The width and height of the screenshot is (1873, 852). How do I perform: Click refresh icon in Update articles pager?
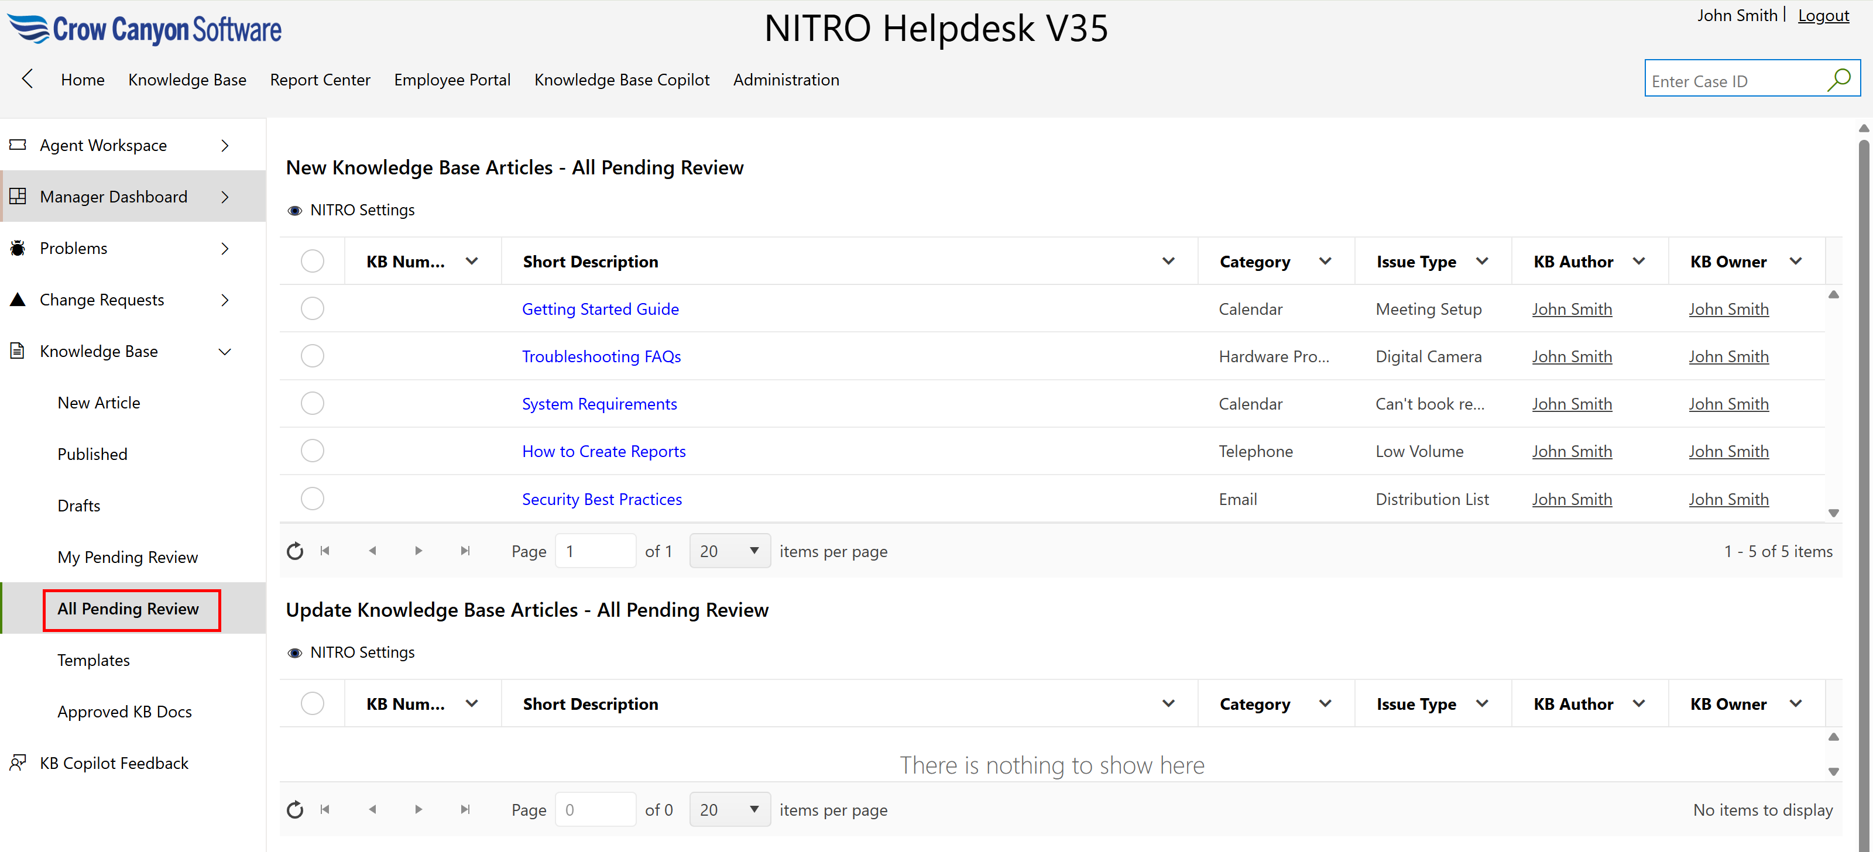294,810
